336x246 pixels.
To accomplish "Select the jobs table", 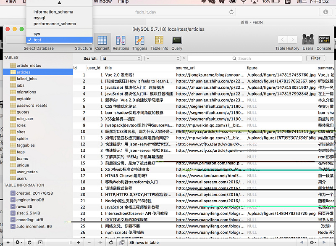I will click(x=38, y=85).
